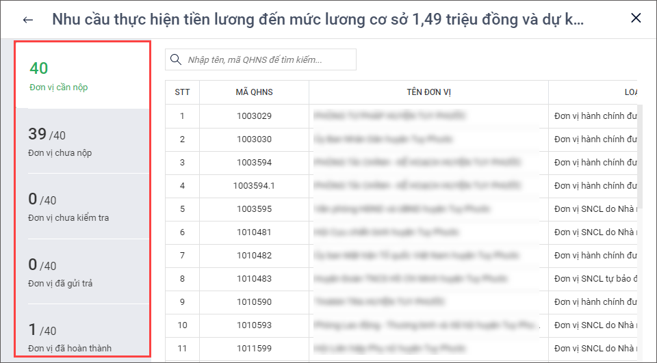The height and width of the screenshot is (363, 657).
Task: Select the '40 Đơn vị cần nộp' tab
Action: point(82,76)
